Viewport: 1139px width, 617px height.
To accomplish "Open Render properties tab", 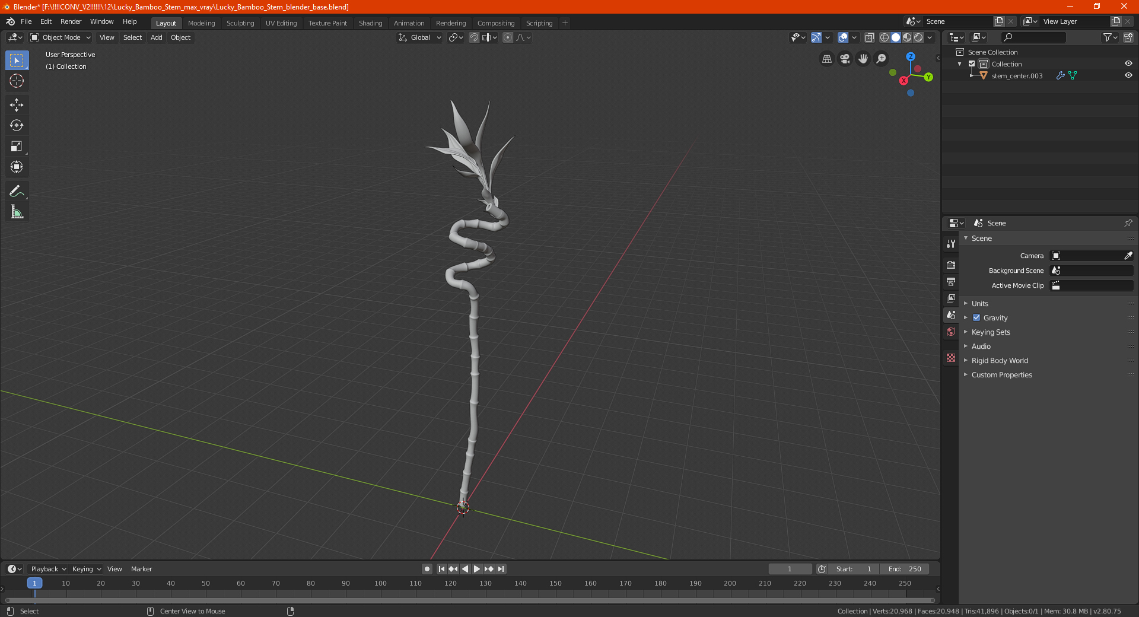I will pos(951,265).
